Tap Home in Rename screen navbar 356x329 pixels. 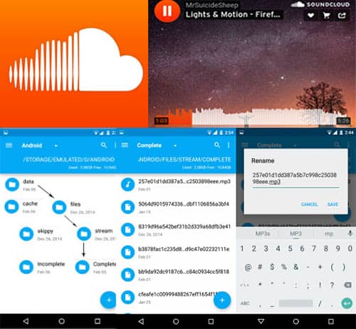click(295, 321)
